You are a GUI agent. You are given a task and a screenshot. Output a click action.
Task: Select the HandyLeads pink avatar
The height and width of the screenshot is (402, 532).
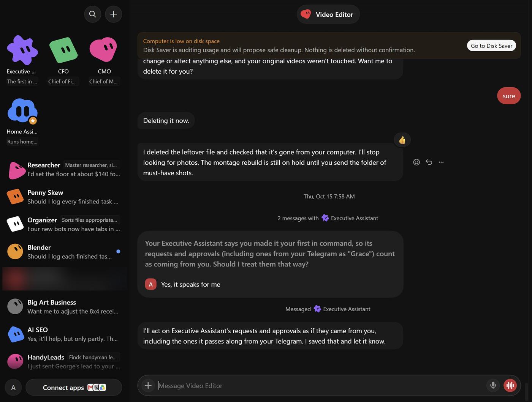[15, 361]
